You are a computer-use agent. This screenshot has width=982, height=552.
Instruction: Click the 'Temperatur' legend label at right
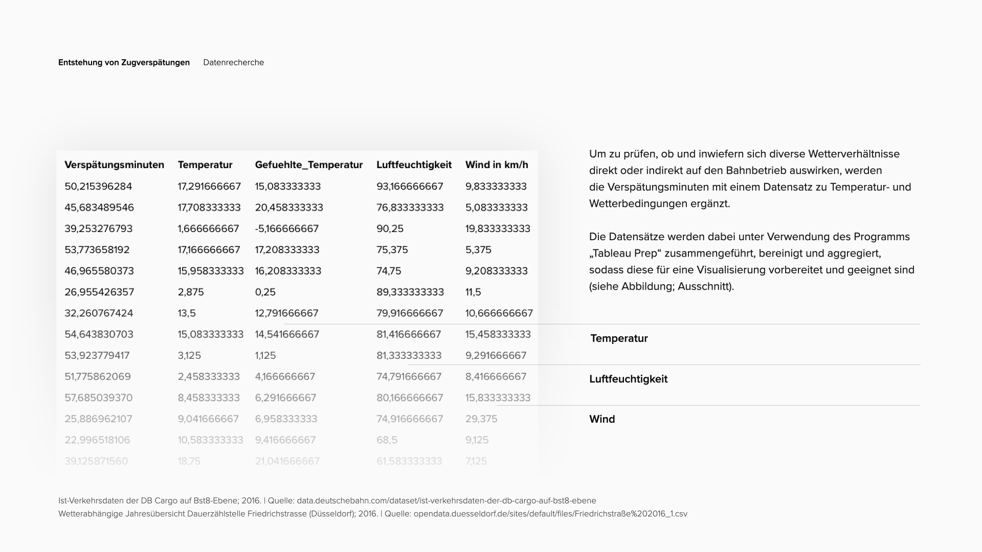pyautogui.click(x=619, y=338)
